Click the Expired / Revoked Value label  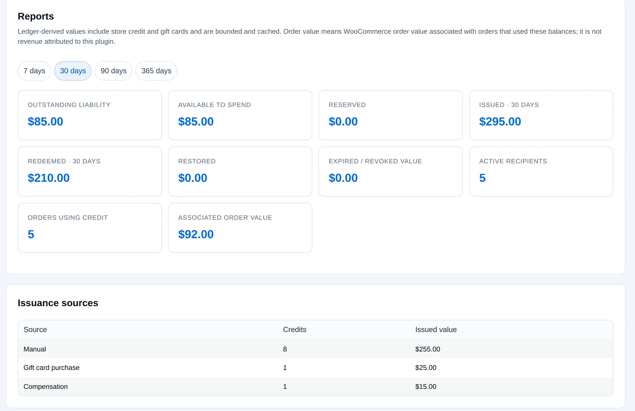(x=375, y=161)
